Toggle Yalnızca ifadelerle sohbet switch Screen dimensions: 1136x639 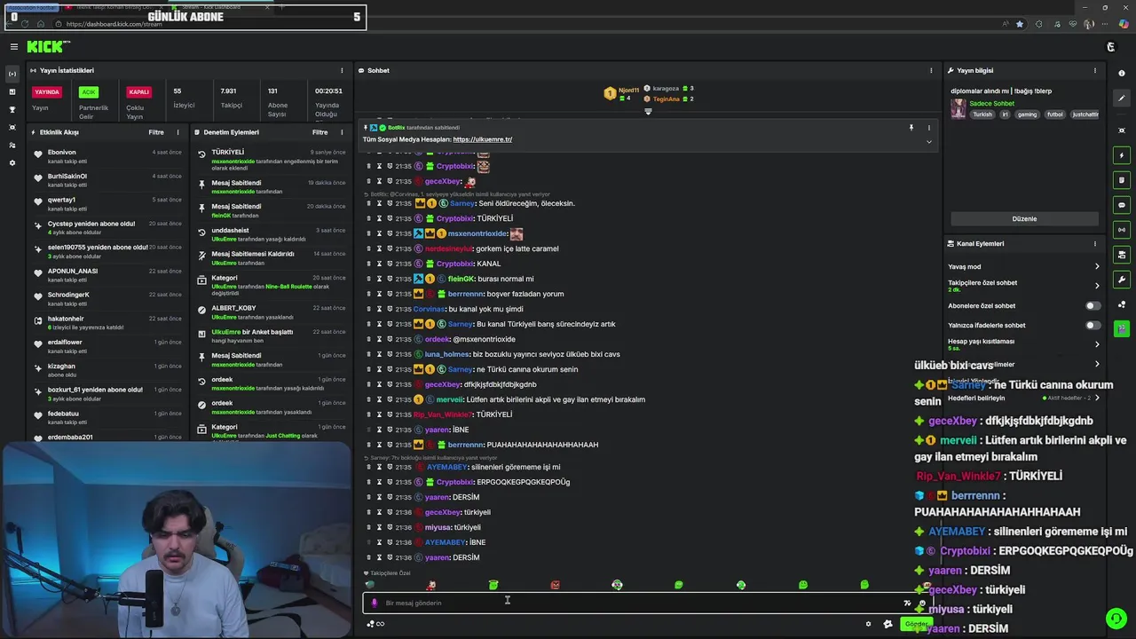coord(1093,325)
